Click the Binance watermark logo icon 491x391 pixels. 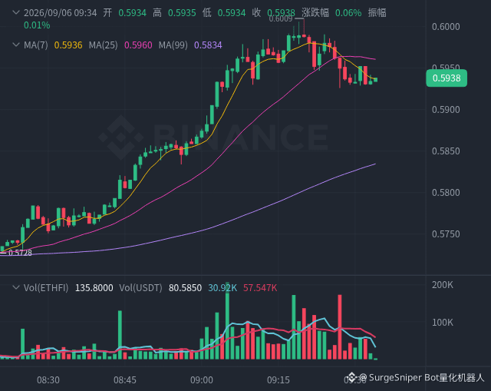[x=121, y=138]
